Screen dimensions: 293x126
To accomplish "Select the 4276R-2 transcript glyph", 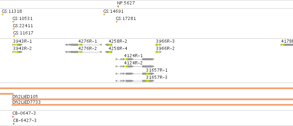I will (83, 52).
